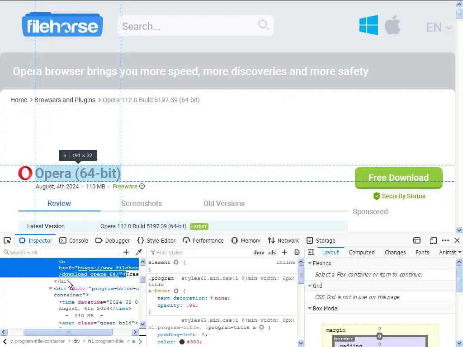Open the Debugger panel
Image resolution: width=463 pixels, height=347 pixels.
pyautogui.click(x=113, y=240)
